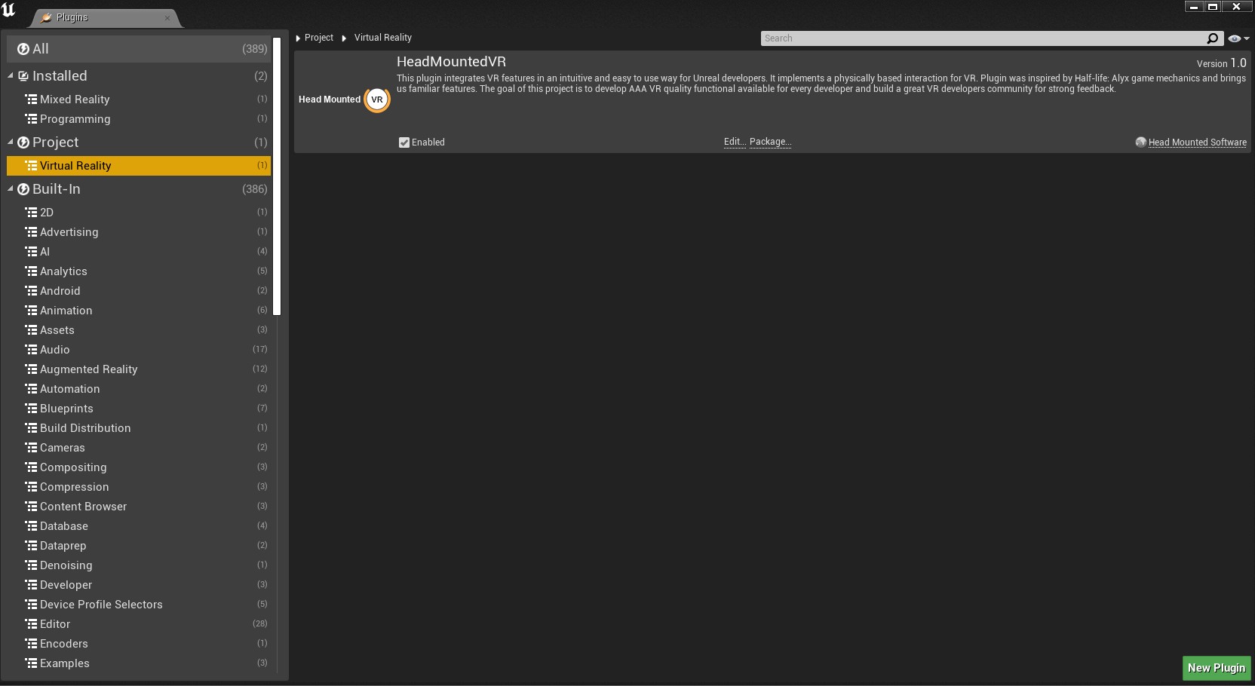Select the Automation category
This screenshot has width=1255, height=686.
click(139, 389)
